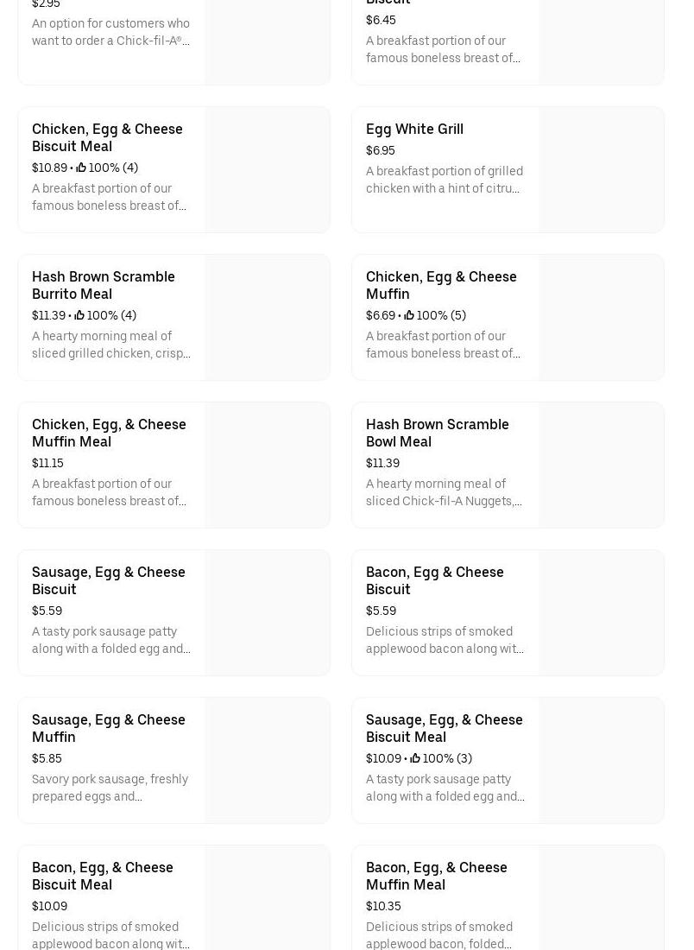Open Chicken, Egg, & Cheese Muffin Meal
This screenshot has width=694, height=950.
tap(109, 433)
